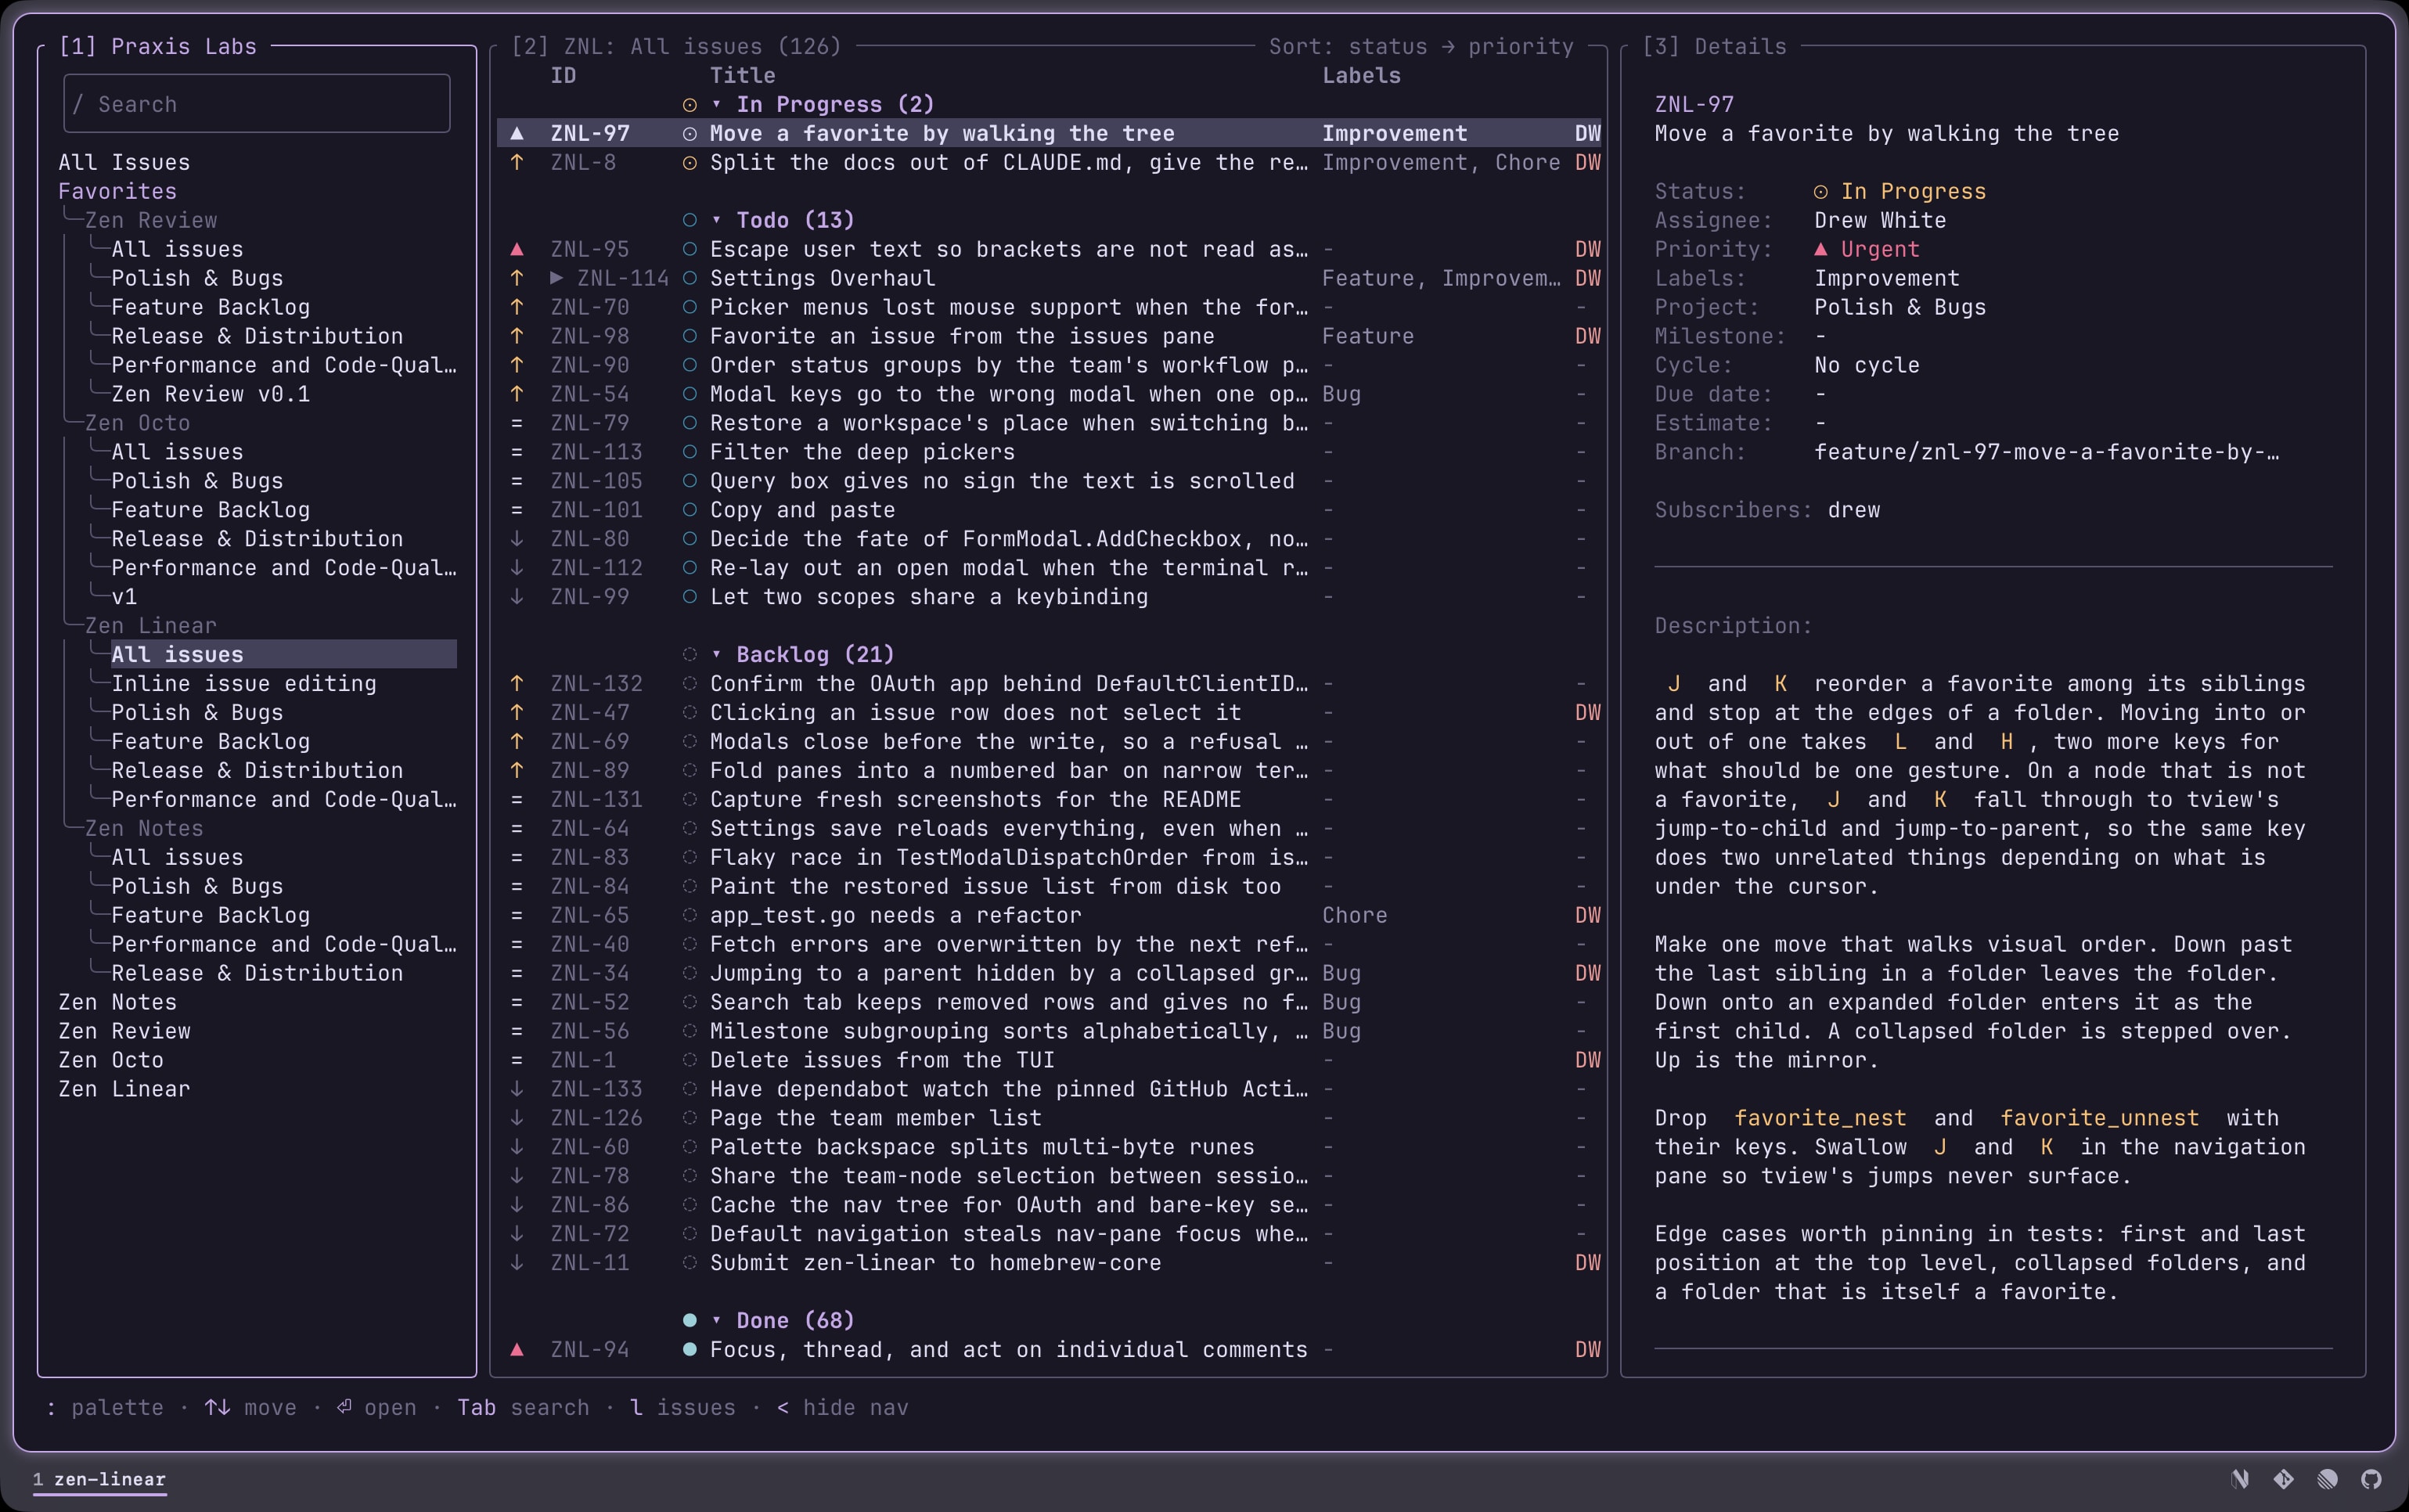Focus the Search input field

pyautogui.click(x=257, y=104)
